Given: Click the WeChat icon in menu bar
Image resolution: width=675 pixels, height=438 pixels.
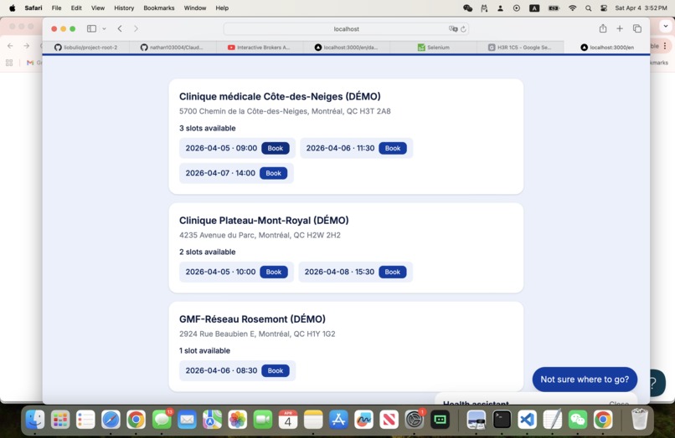Looking at the screenshot, I should coord(467,8).
